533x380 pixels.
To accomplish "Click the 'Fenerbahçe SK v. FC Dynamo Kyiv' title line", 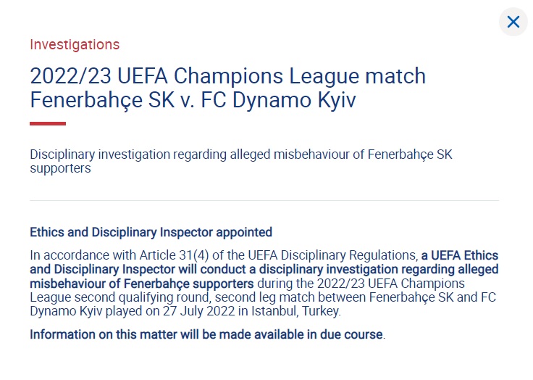I will click(x=193, y=100).
